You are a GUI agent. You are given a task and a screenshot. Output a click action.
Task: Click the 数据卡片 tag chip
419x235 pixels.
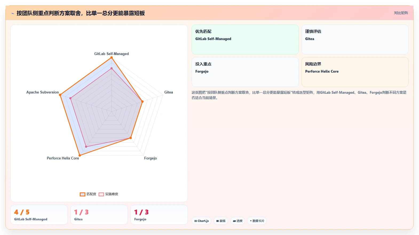coord(257,221)
